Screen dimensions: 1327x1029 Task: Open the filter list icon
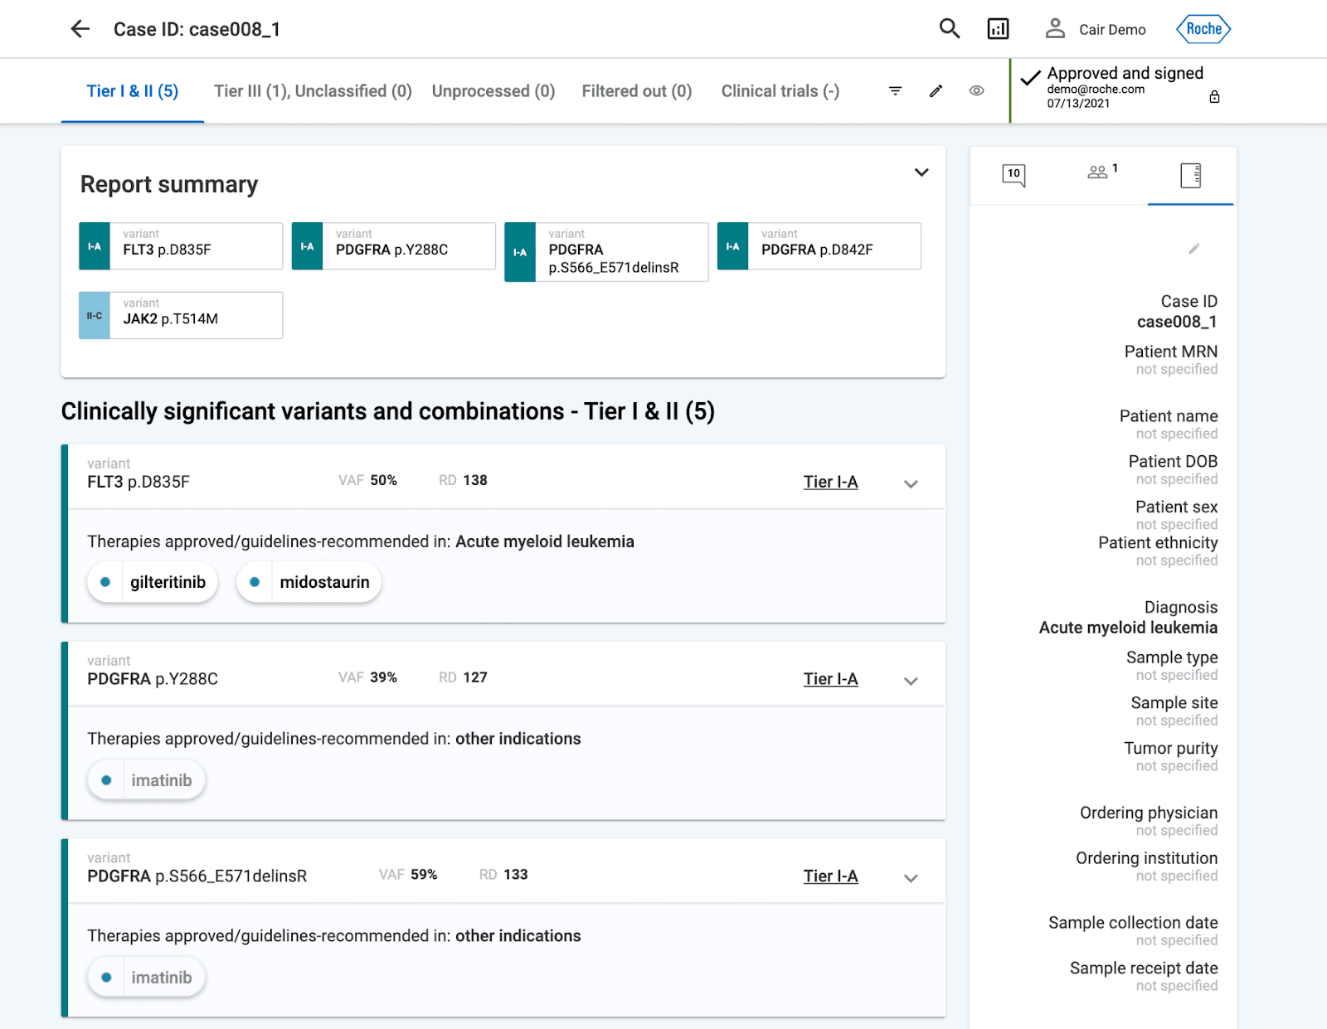tap(896, 91)
